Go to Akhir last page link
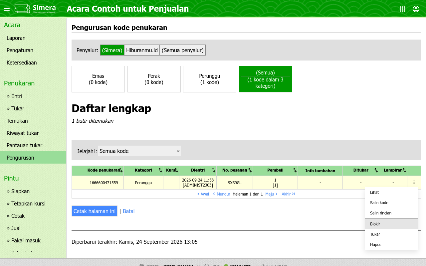Viewport: 426px width, 266px height. (x=289, y=194)
